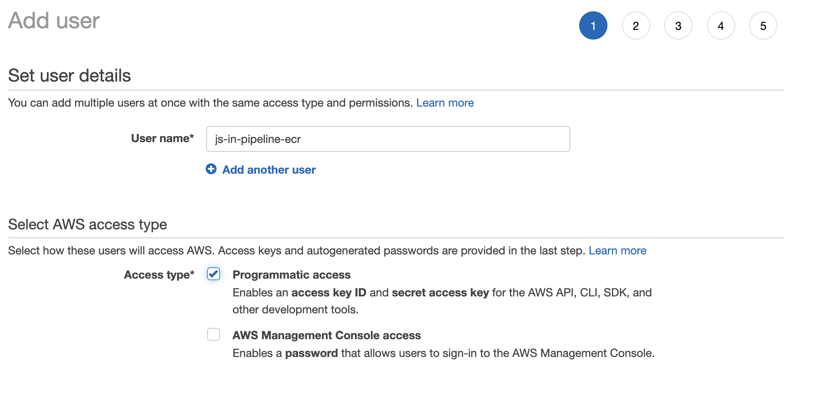Click the Add user page title

[x=54, y=21]
